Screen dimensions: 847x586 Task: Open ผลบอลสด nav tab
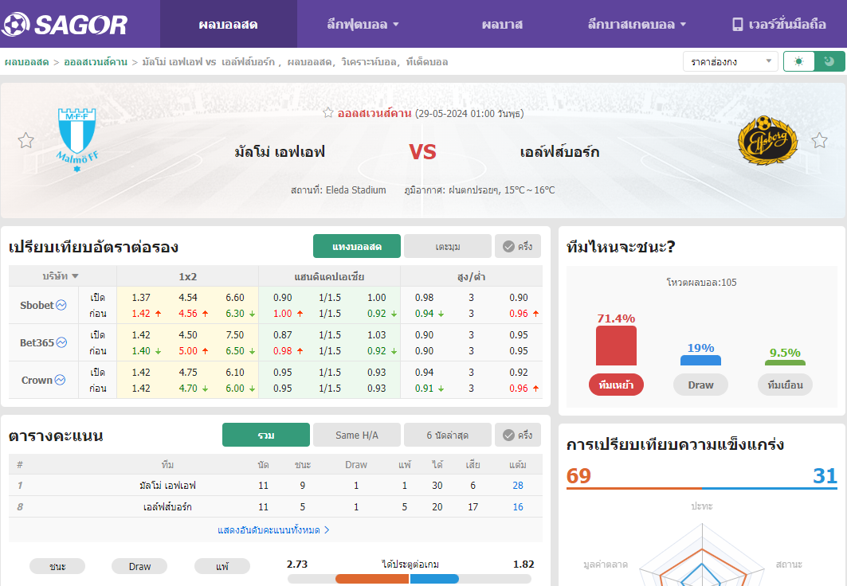(x=229, y=24)
